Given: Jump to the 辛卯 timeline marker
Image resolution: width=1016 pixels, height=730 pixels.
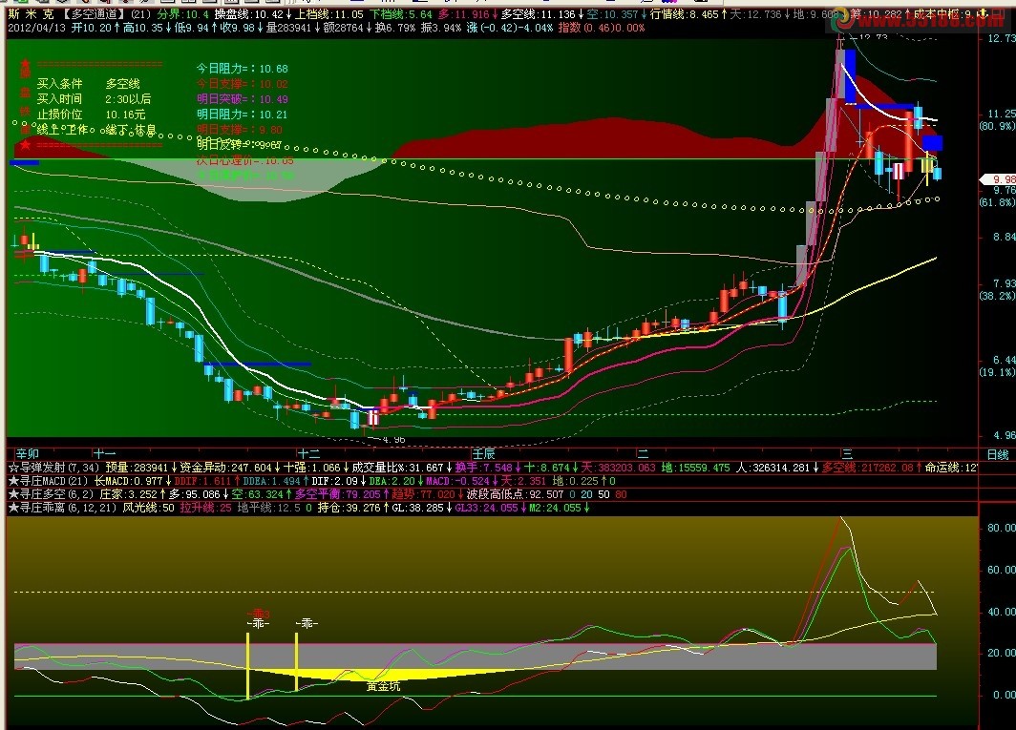Looking at the screenshot, I should [x=28, y=454].
